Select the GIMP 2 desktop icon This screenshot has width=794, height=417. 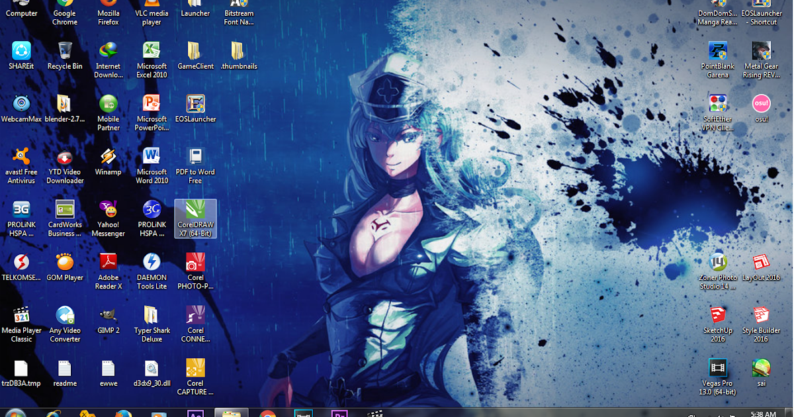point(108,320)
